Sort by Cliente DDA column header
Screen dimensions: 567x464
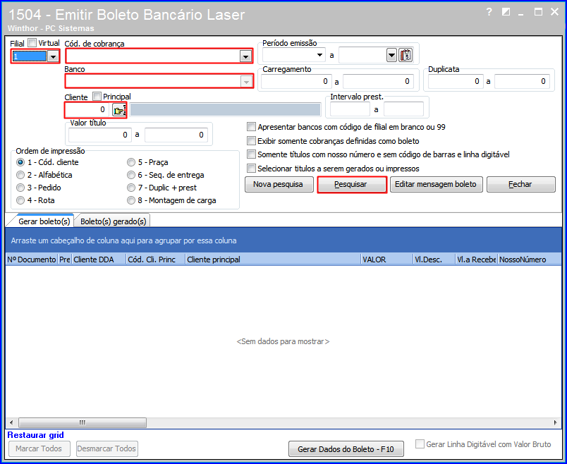[99, 260]
